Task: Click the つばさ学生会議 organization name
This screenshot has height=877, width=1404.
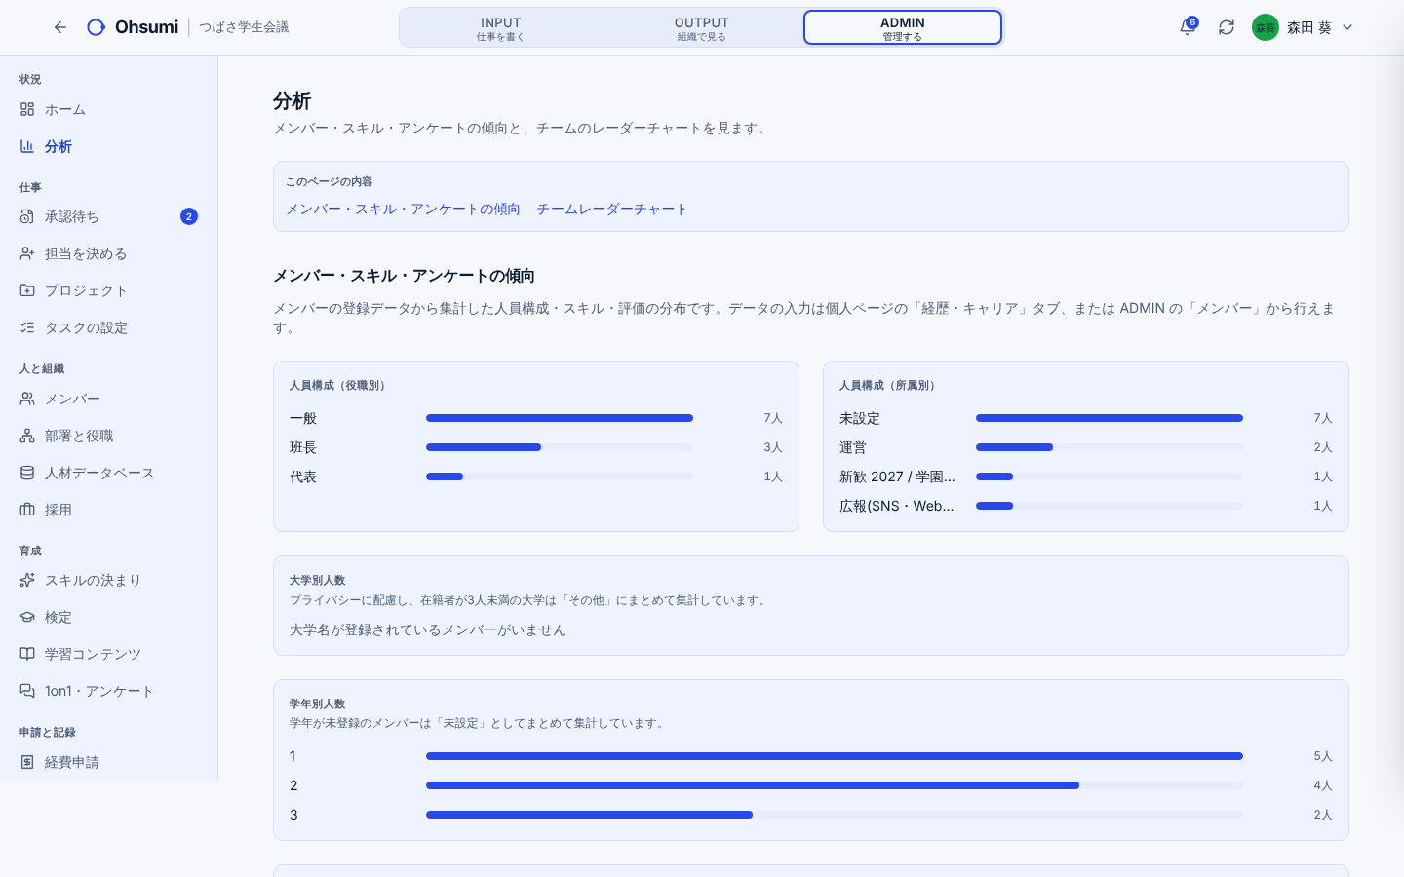Action: (x=244, y=27)
